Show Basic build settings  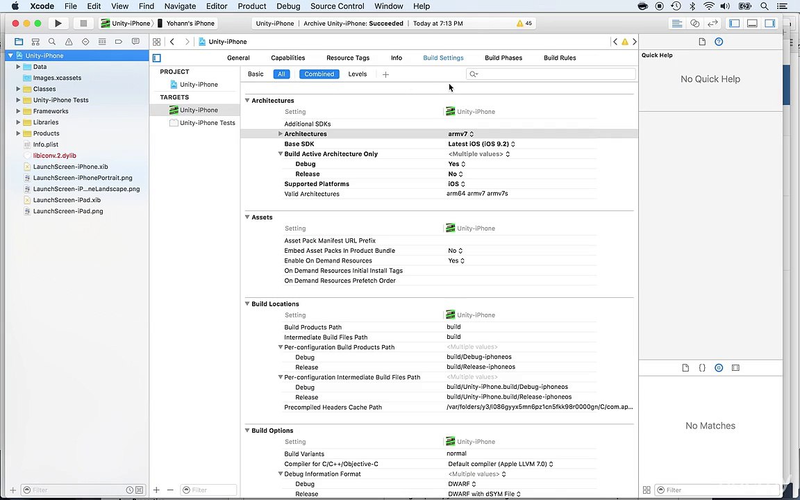256,74
